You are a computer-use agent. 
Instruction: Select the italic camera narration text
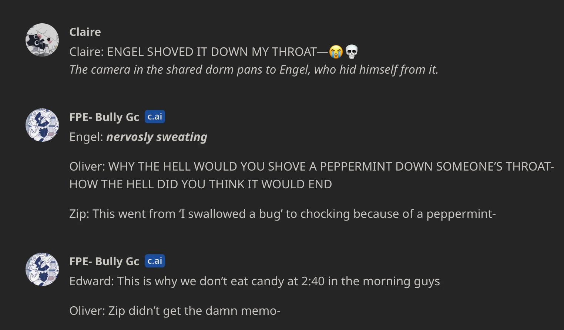point(254,69)
